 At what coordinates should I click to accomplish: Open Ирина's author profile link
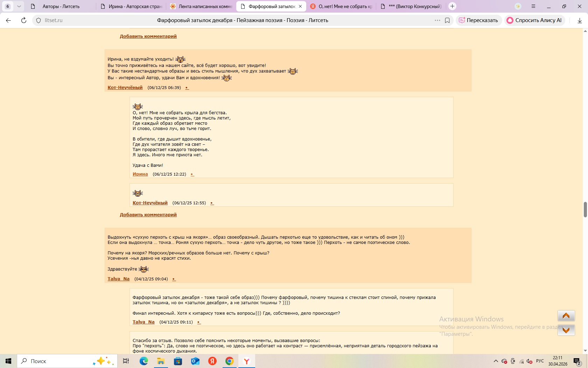[140, 174]
